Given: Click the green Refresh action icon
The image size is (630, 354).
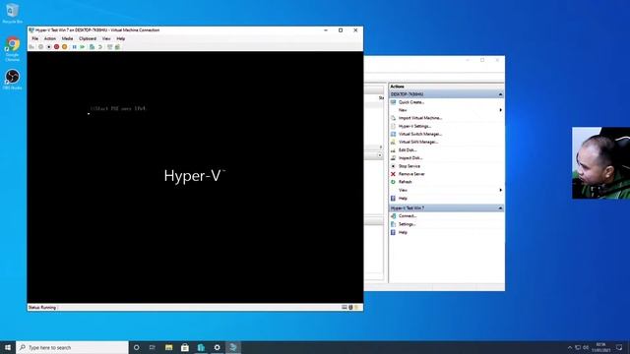Looking at the screenshot, I should [x=394, y=182].
